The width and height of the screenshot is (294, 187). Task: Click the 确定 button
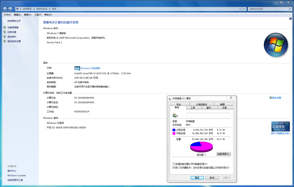pos(197,178)
